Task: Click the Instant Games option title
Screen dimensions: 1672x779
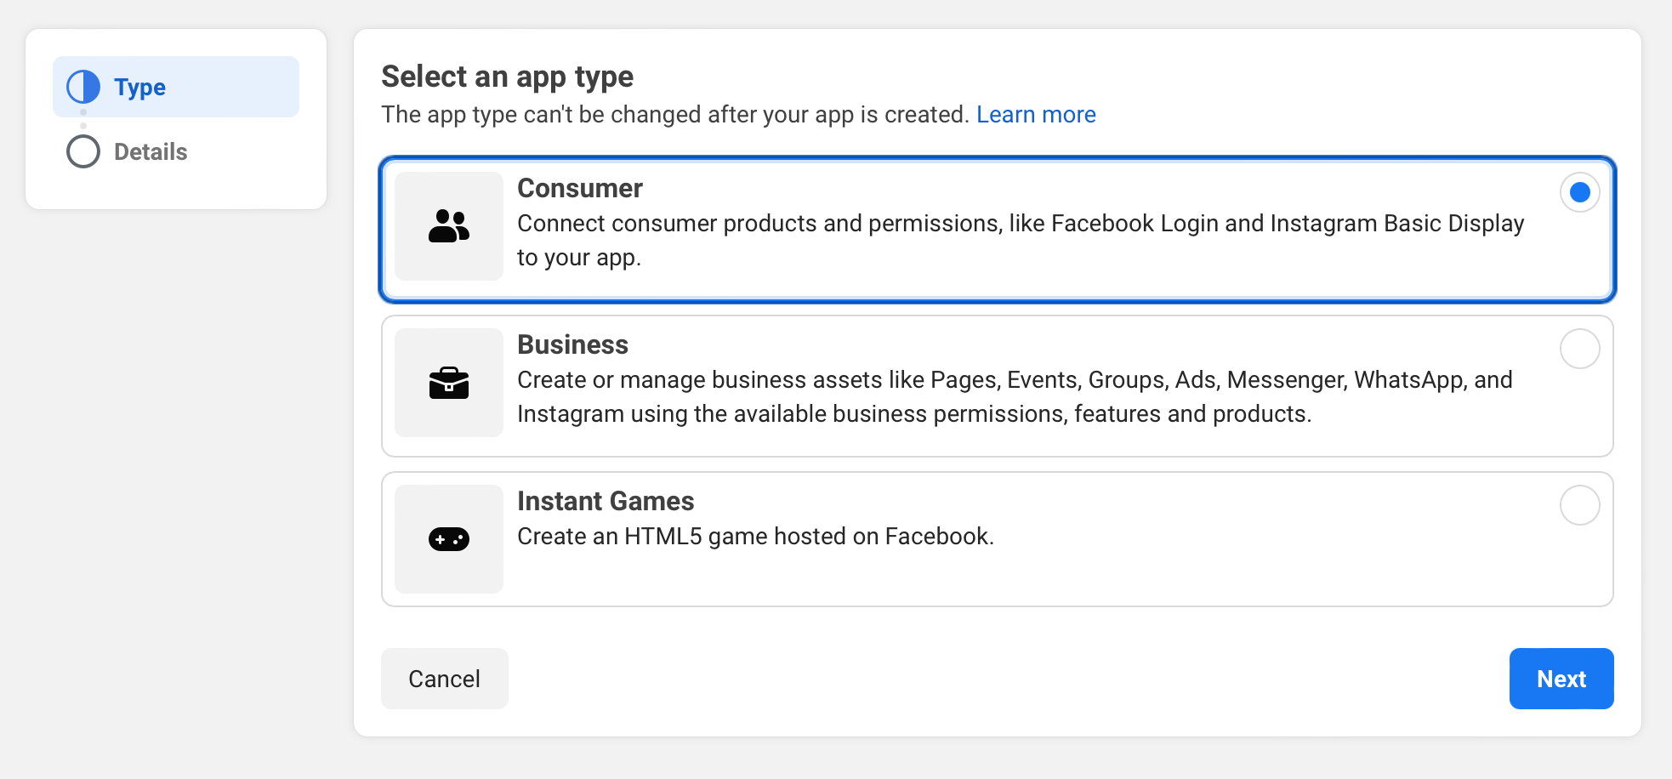Action: 605,501
